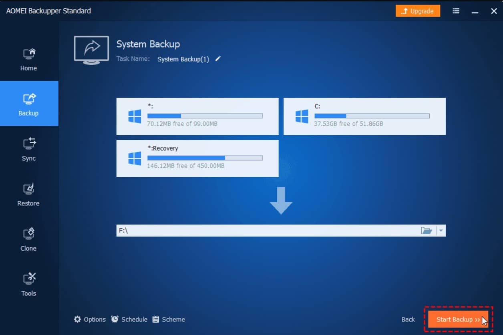503x335 pixels.
Task: Select the C: partition card
Action: point(364,116)
